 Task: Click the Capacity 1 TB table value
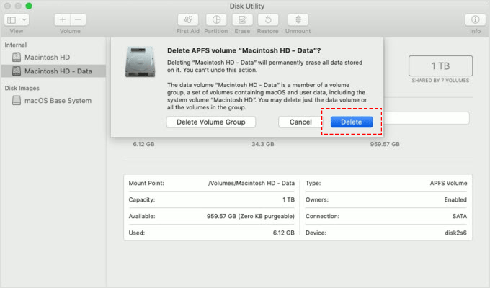[x=288, y=199]
